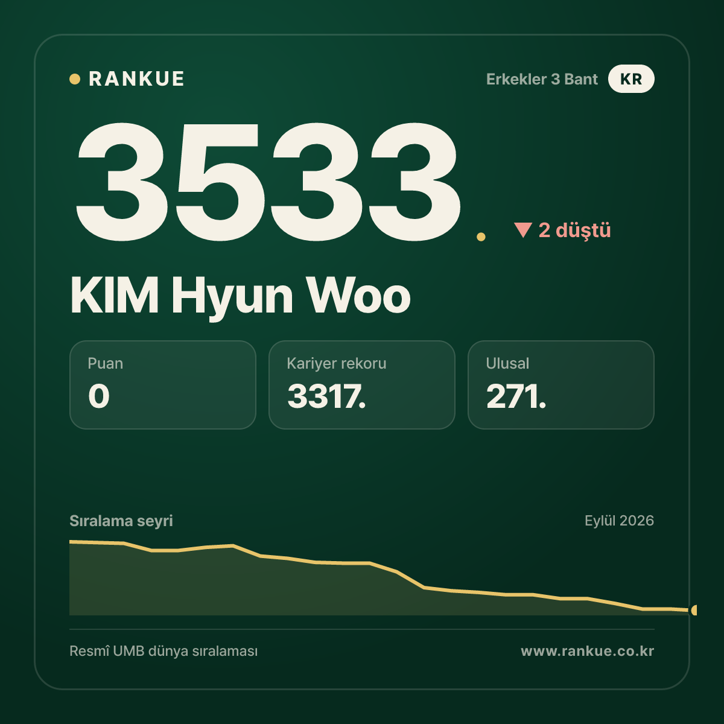Image resolution: width=724 pixels, height=724 pixels.
Task: Click the '2 düştü' change text
Action: tap(574, 230)
